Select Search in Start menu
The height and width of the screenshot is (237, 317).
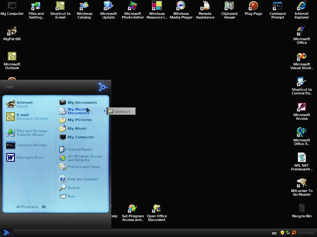[x=82, y=188]
